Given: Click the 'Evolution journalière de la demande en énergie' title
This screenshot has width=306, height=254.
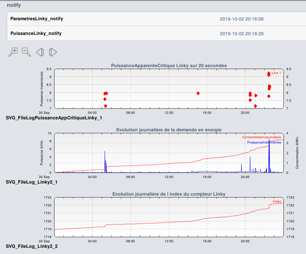Looking at the screenshot, I should pos(169,130).
